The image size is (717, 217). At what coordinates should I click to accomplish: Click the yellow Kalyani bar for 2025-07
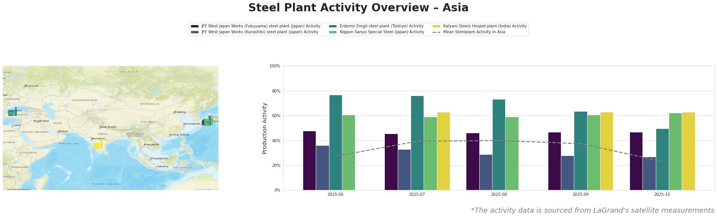click(x=443, y=151)
